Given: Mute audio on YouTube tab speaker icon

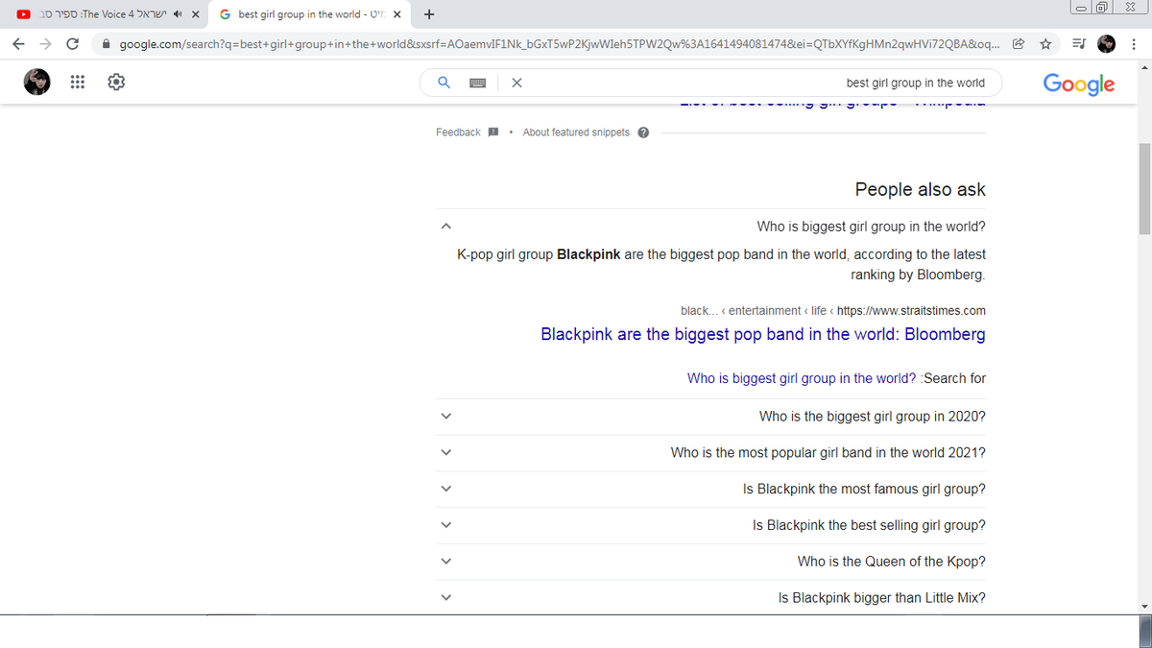Looking at the screenshot, I should click(178, 14).
